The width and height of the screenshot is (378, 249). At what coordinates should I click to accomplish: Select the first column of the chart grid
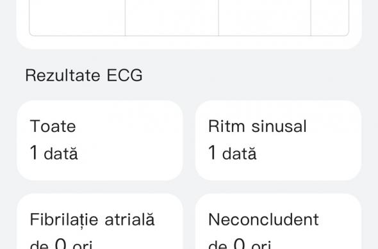click(x=77, y=18)
